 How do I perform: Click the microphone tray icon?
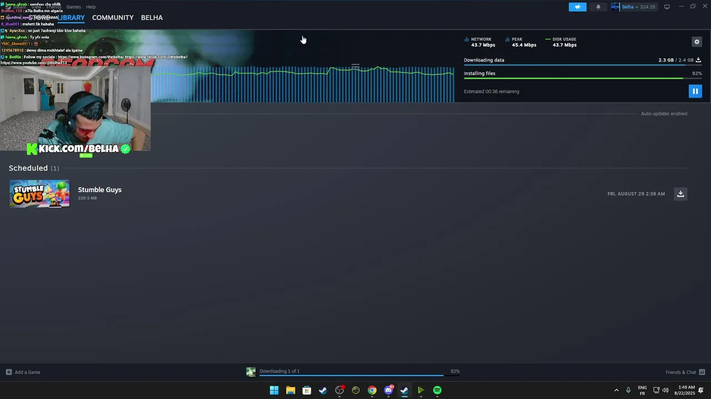pyautogui.click(x=628, y=390)
